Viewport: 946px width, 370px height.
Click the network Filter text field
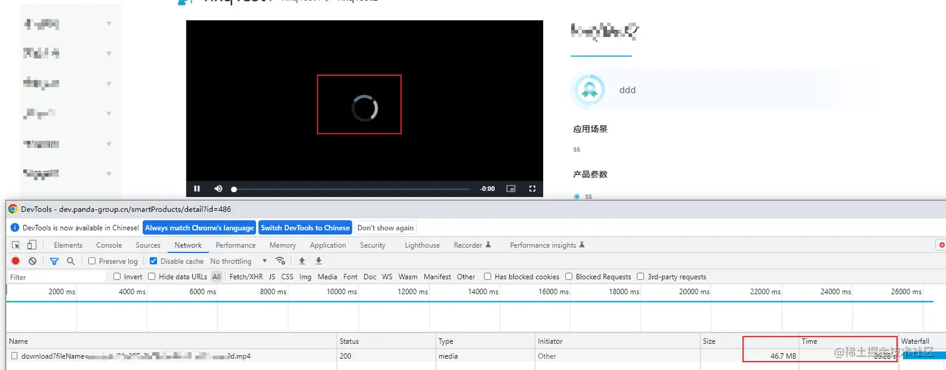pos(58,277)
